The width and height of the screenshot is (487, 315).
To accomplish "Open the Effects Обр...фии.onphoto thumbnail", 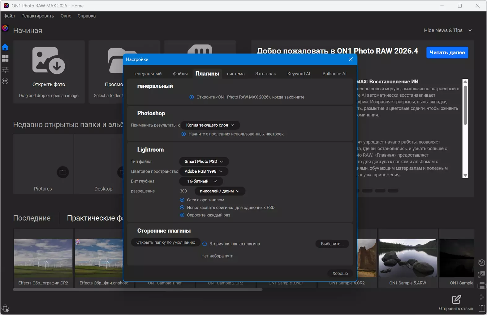I will coord(99,258).
